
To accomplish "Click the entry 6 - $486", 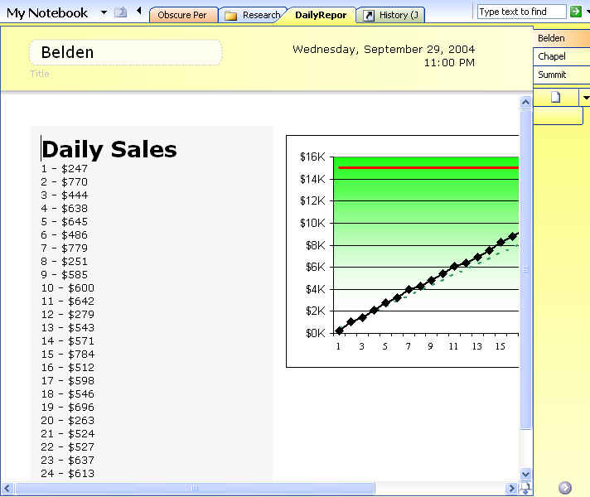I will click(64, 235).
